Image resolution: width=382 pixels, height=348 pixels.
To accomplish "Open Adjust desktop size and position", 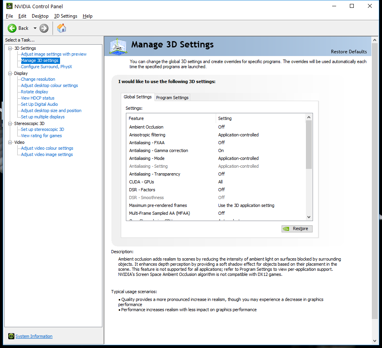I will click(51, 111).
